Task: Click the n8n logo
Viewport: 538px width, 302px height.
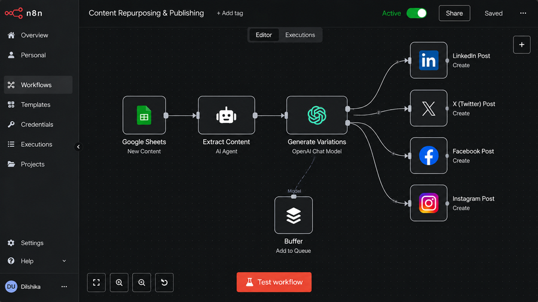Action: pyautogui.click(x=23, y=13)
